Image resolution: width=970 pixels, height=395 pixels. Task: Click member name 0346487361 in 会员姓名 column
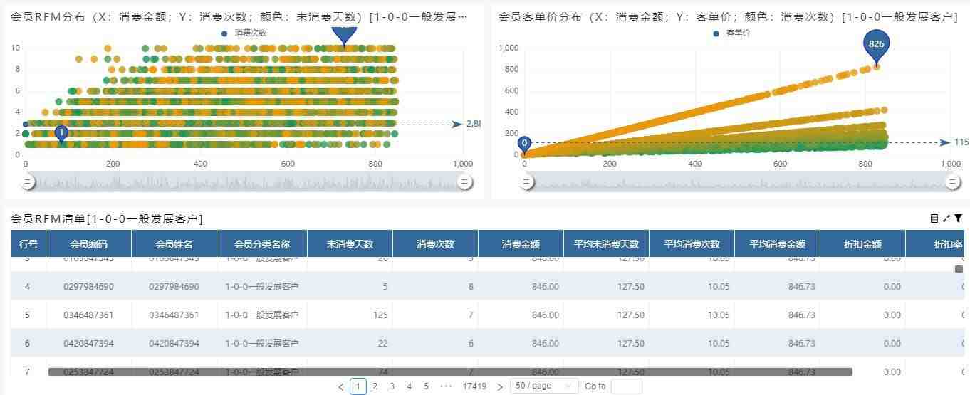[x=174, y=315]
